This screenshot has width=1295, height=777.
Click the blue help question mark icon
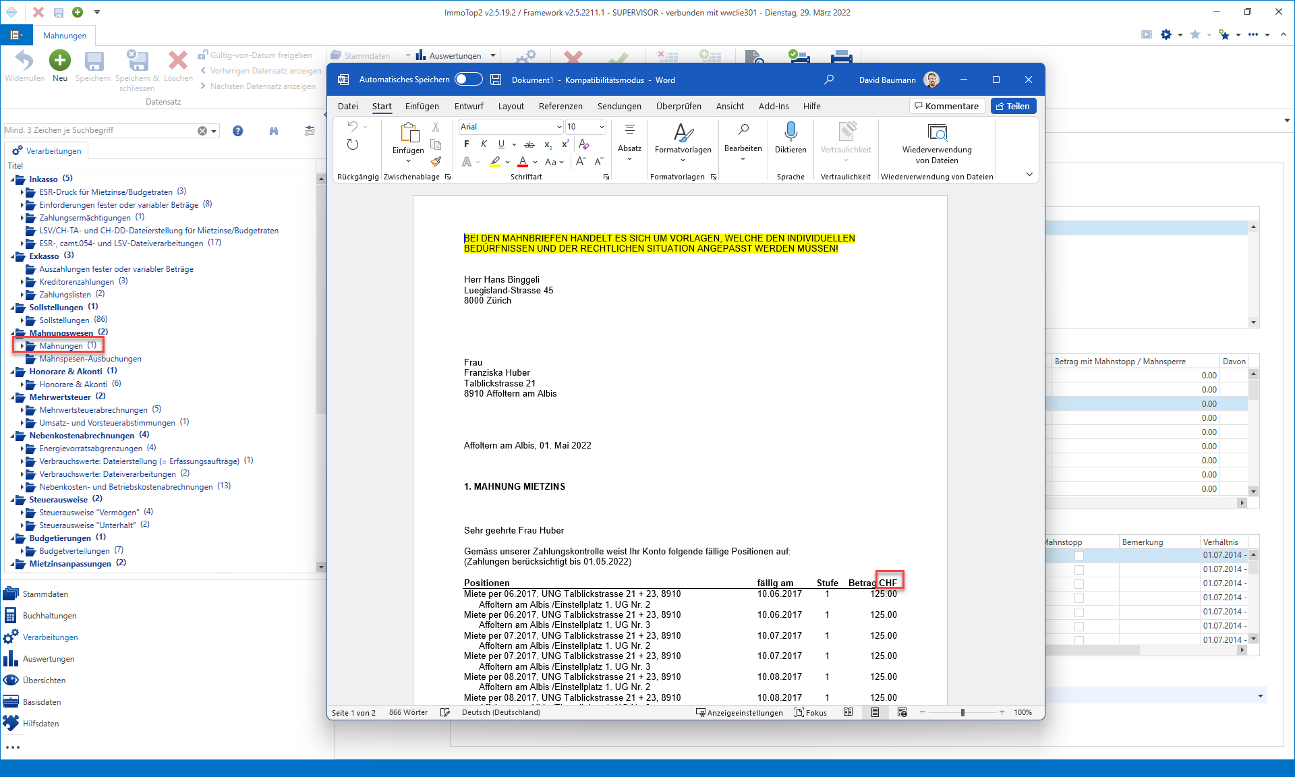[237, 131]
